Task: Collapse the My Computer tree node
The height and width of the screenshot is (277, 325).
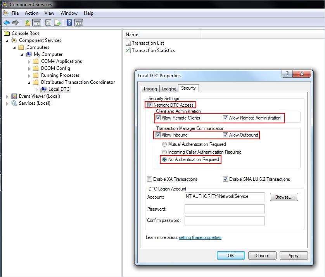Action: [22, 55]
